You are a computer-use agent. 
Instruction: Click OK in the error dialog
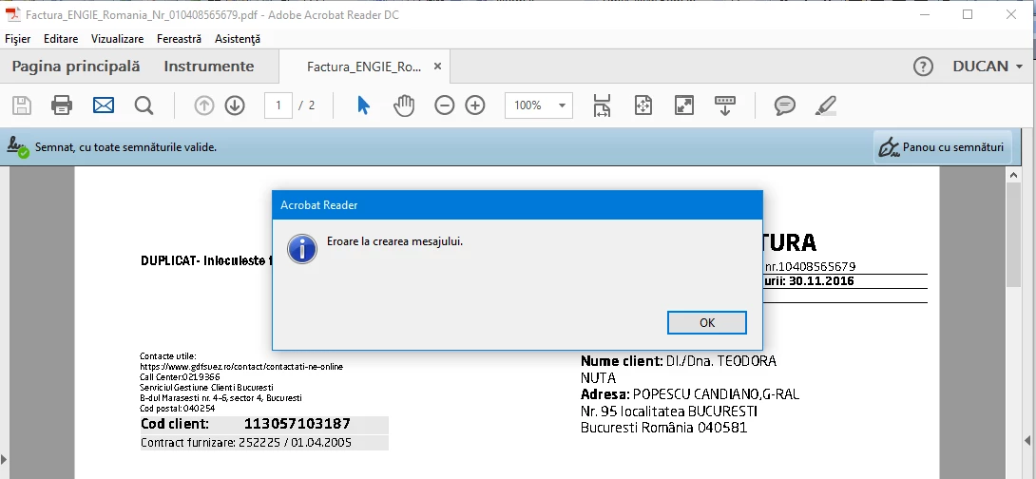pyautogui.click(x=707, y=322)
